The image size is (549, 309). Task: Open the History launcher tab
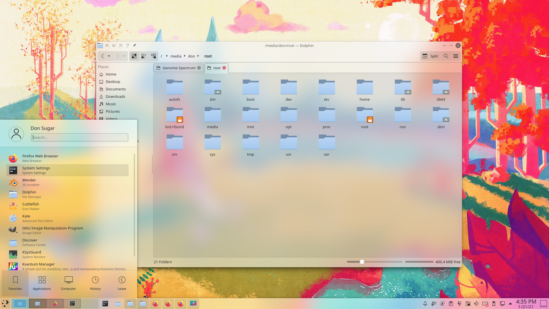click(95, 283)
